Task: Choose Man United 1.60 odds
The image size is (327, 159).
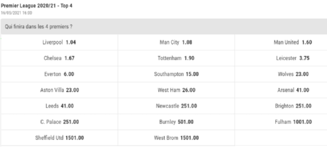Action: tap(293, 42)
